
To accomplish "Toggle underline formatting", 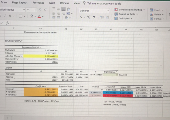I will tap(10, 16).
